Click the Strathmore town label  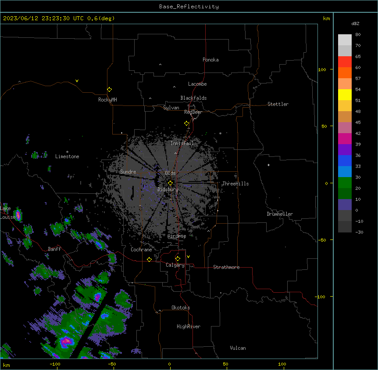pos(226,267)
